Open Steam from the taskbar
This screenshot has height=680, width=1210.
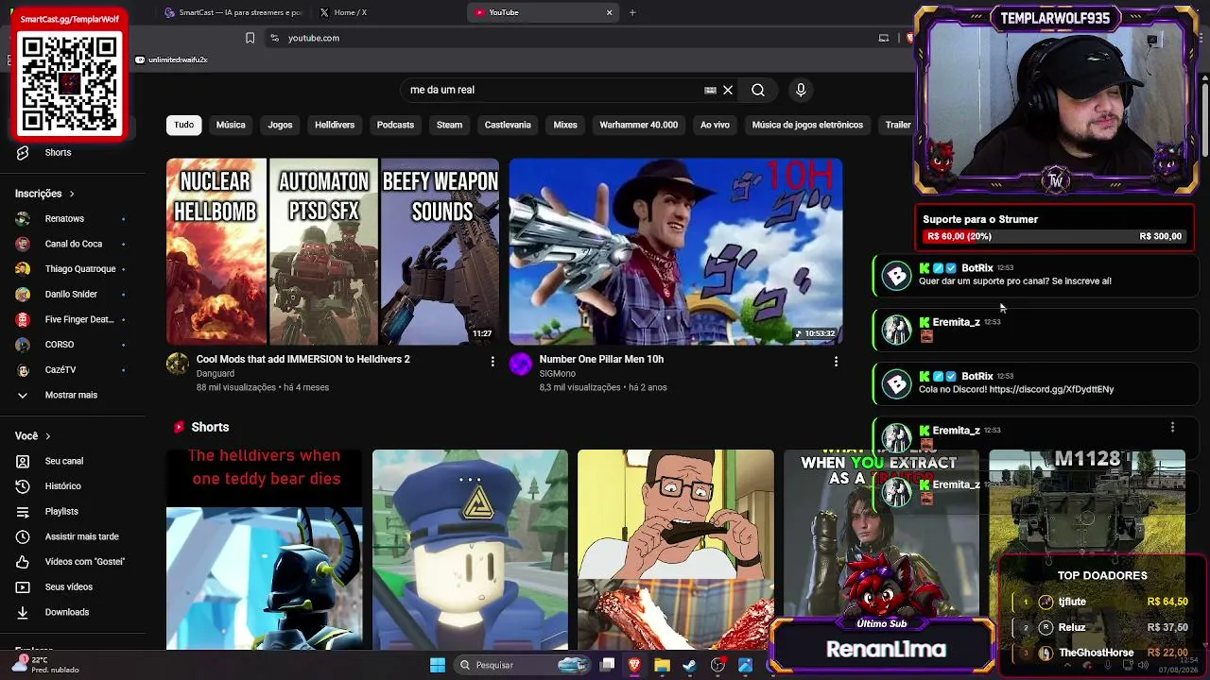[x=689, y=665]
